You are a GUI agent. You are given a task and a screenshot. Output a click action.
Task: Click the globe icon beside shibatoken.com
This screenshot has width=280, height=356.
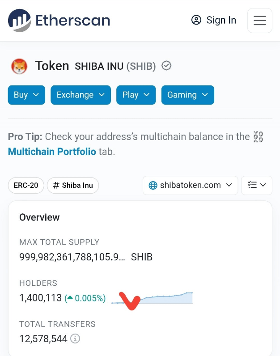point(153,185)
